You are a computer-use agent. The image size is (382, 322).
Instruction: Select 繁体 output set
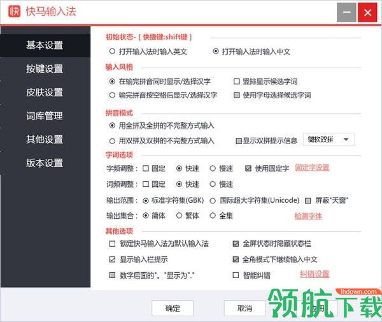[x=179, y=216]
